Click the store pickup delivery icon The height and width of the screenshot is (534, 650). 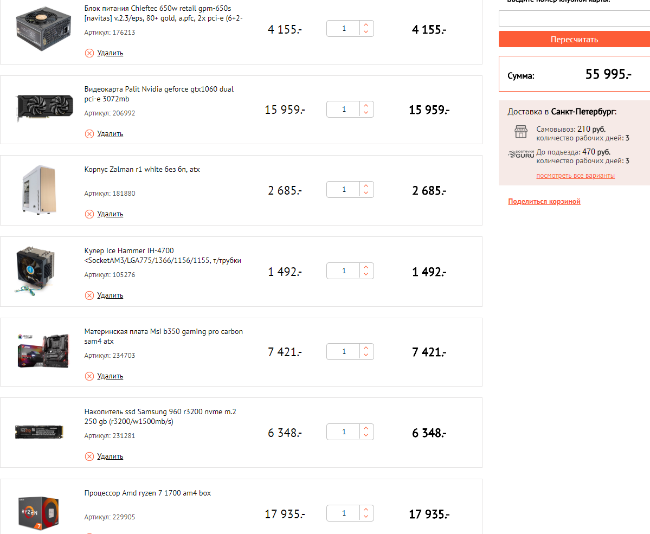(x=520, y=132)
